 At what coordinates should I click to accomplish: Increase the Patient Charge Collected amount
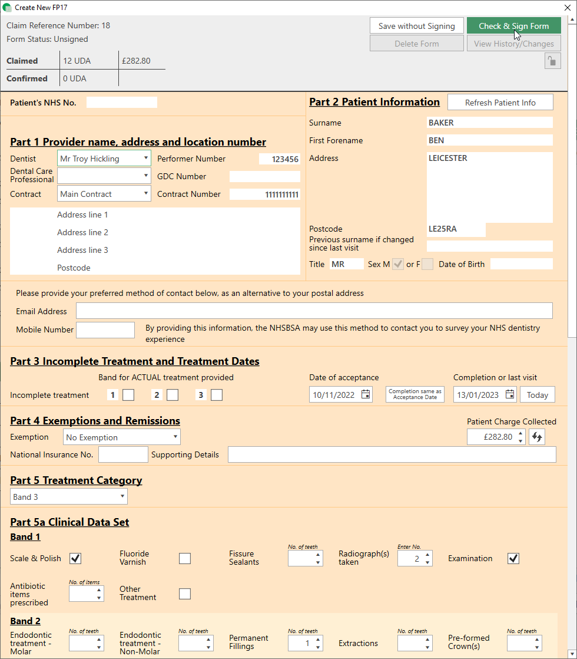520,434
